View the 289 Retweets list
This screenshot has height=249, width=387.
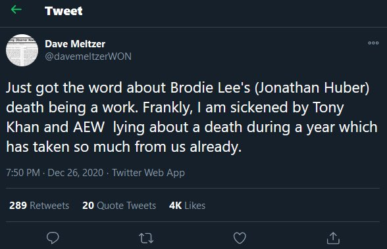pyautogui.click(x=39, y=206)
